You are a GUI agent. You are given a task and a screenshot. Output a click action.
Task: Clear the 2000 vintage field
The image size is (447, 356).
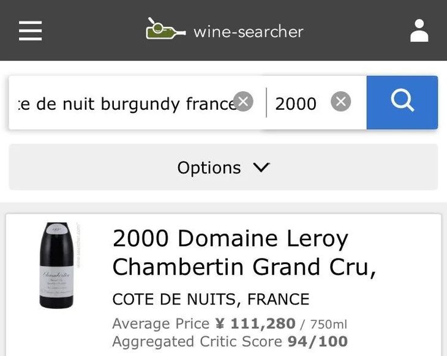[341, 102]
